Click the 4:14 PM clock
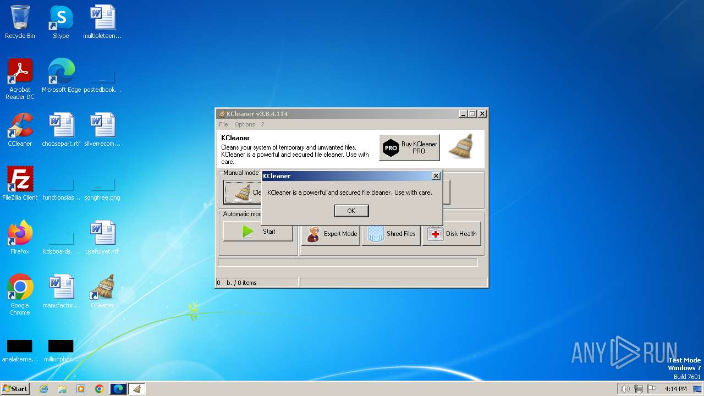704x396 pixels. click(x=675, y=389)
